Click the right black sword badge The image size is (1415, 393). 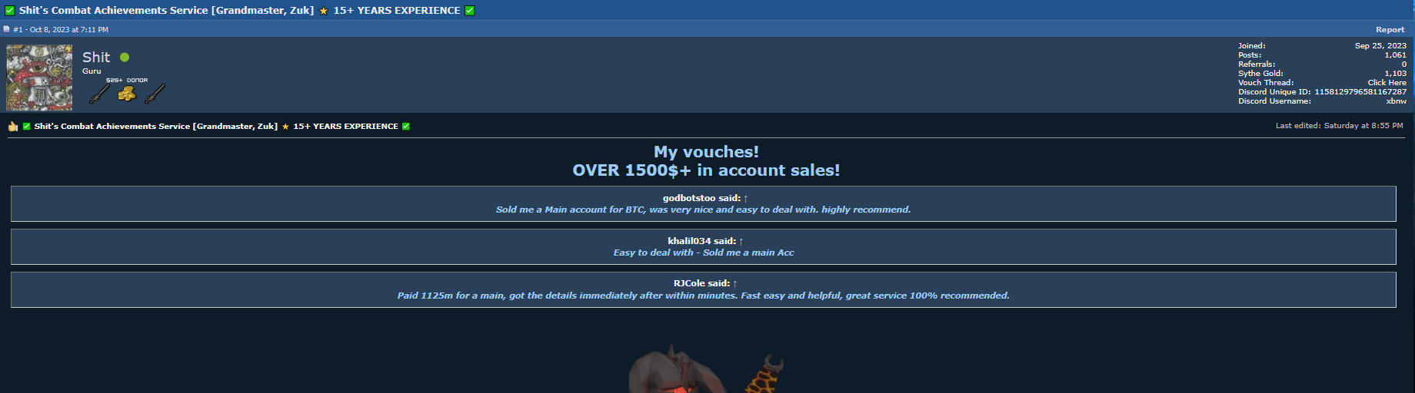click(155, 94)
